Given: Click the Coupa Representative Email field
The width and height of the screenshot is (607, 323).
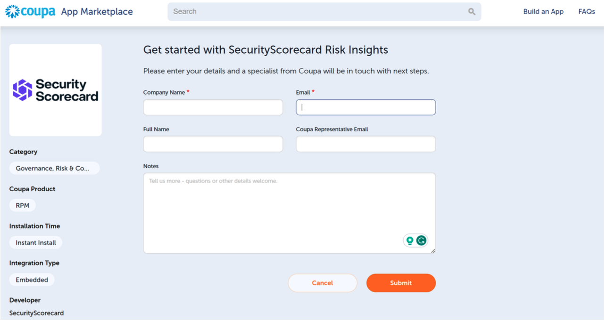Looking at the screenshot, I should click(x=366, y=144).
